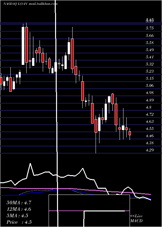The height and width of the screenshot is (227, 162).
Task: Click the Price : 4.5 reading
Action: point(19,222)
